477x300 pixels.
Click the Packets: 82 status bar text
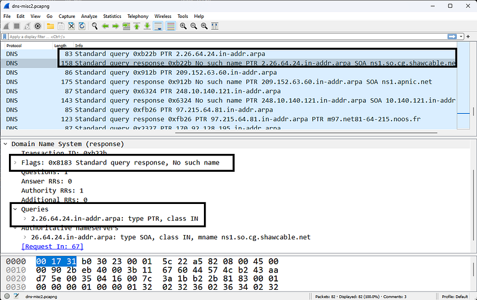click(x=325, y=296)
